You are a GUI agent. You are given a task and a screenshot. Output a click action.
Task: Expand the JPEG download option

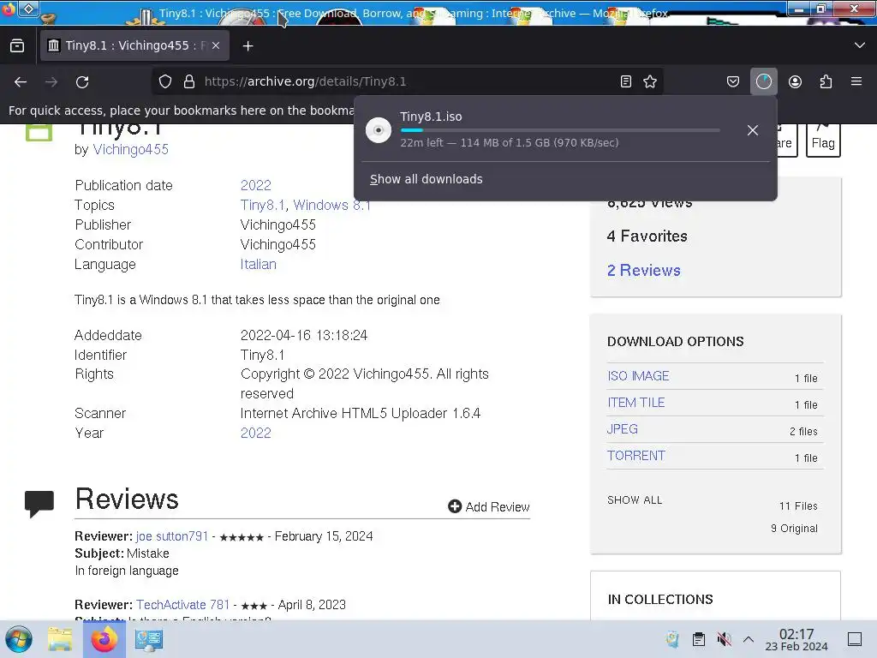[623, 429]
